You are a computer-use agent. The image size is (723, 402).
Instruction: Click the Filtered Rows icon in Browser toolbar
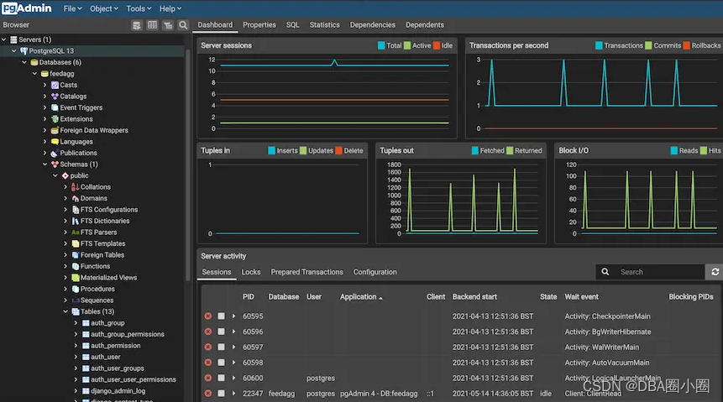[x=168, y=25]
